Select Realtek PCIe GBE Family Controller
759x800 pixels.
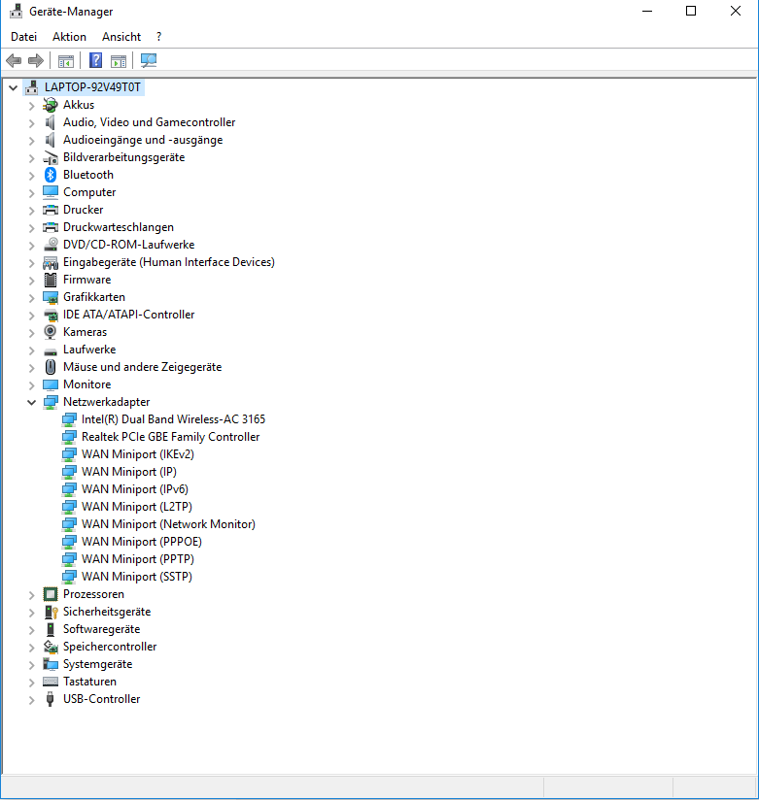coord(171,437)
